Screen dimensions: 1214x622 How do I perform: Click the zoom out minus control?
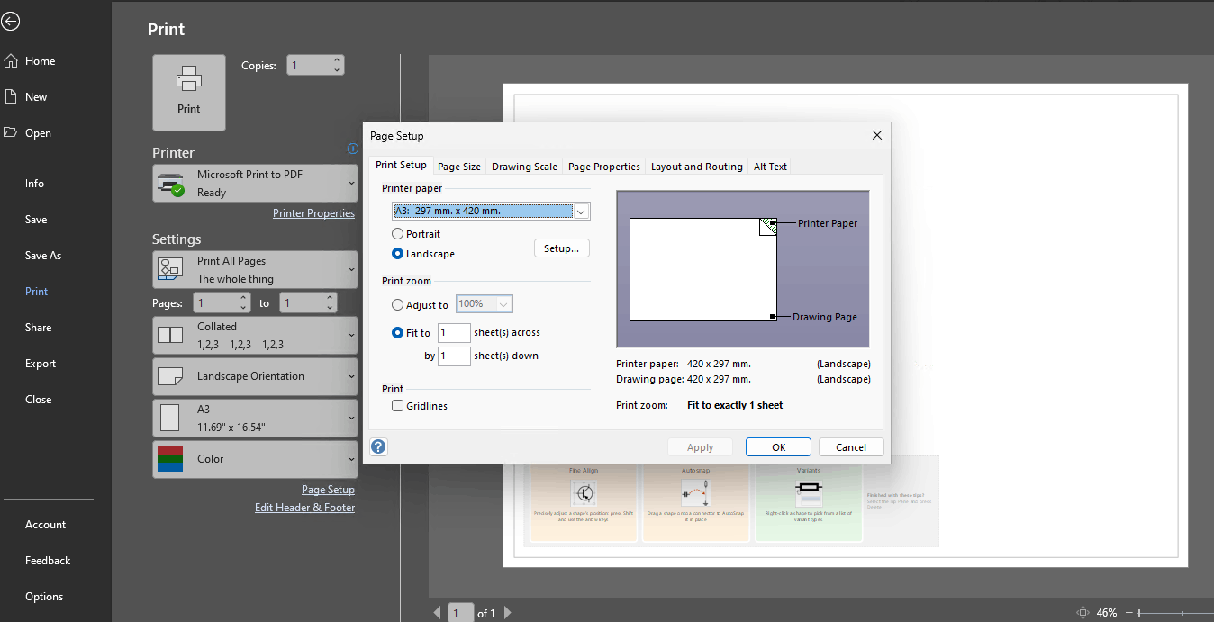click(1129, 613)
